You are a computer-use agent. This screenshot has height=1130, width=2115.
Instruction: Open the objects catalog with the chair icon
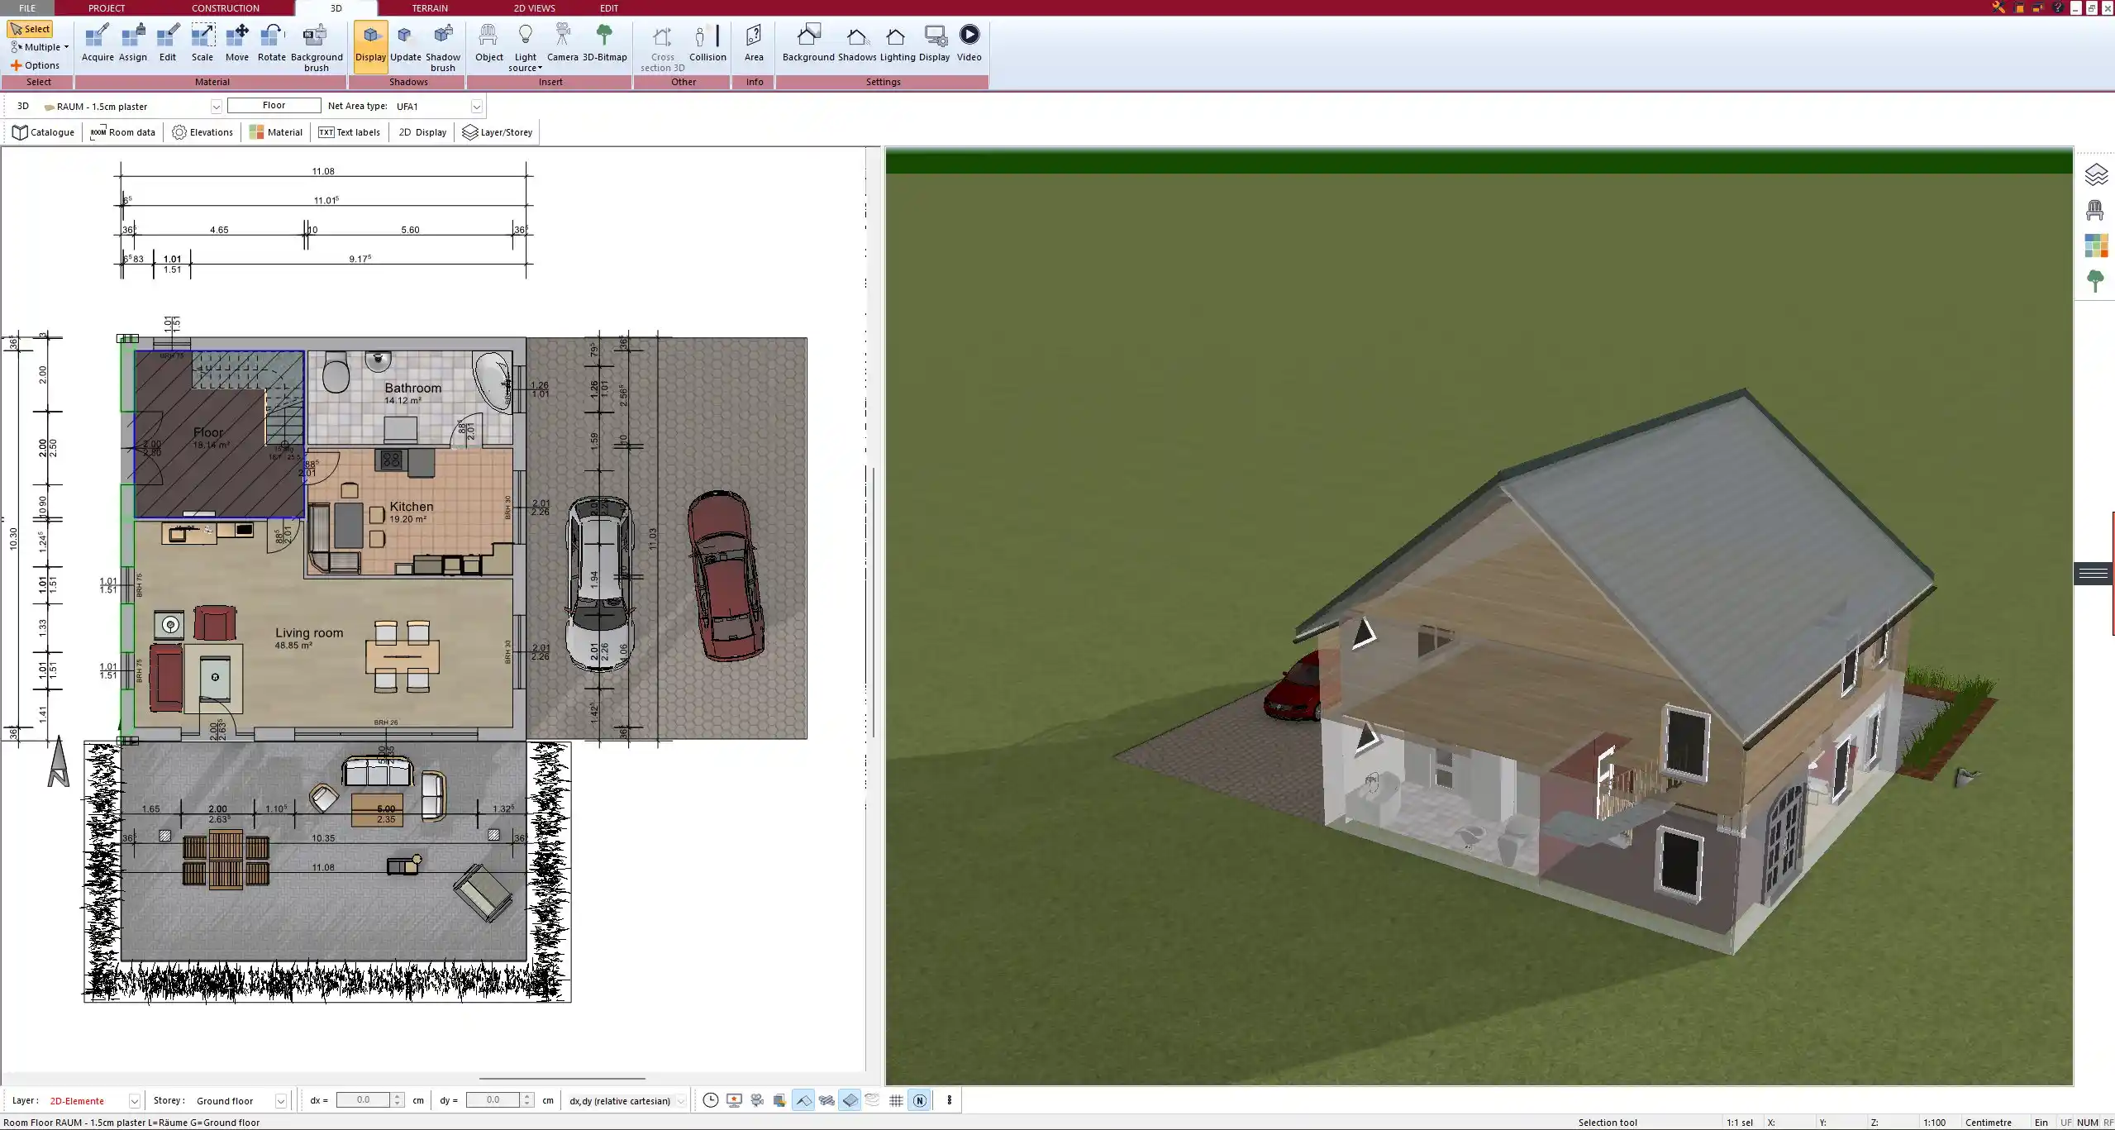[2097, 209]
